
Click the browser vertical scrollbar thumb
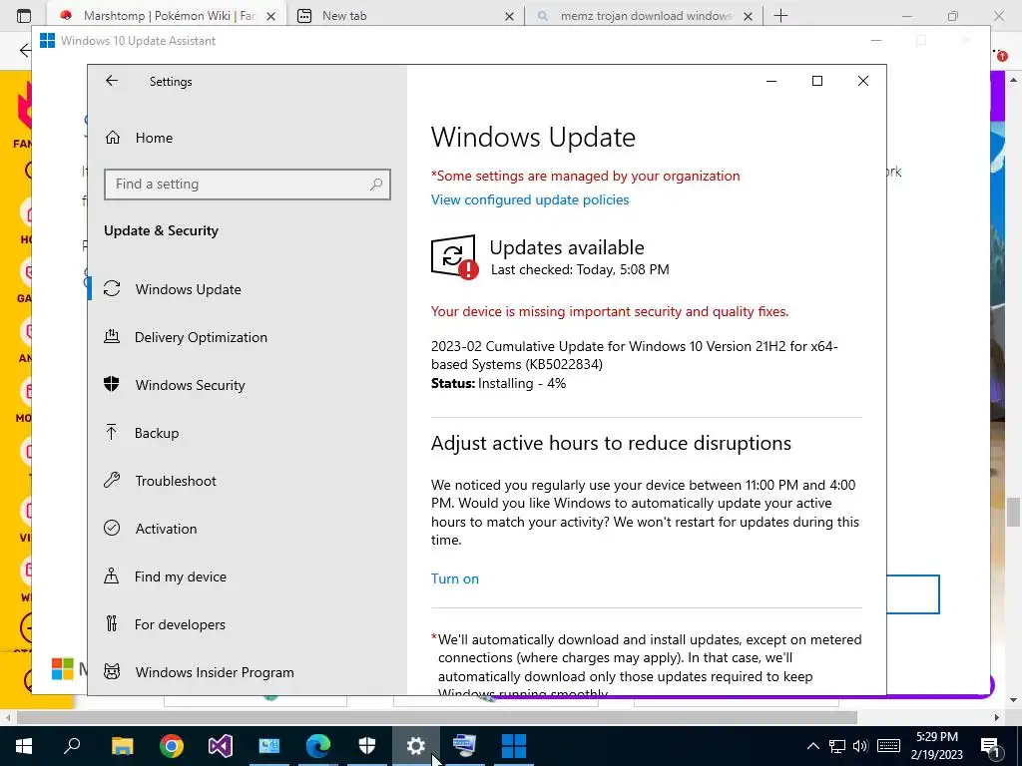point(1013,512)
